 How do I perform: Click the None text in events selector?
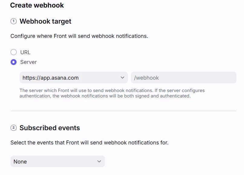20,162
